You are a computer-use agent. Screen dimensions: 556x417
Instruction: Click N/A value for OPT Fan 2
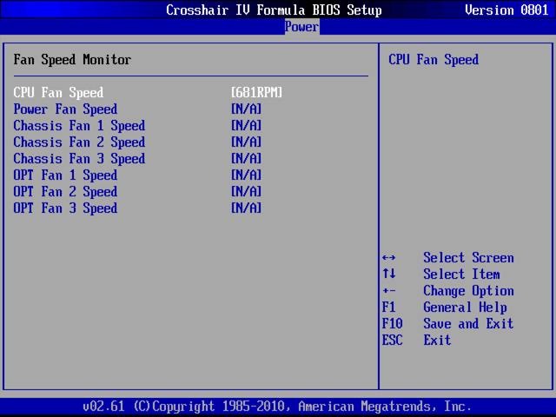tap(247, 192)
